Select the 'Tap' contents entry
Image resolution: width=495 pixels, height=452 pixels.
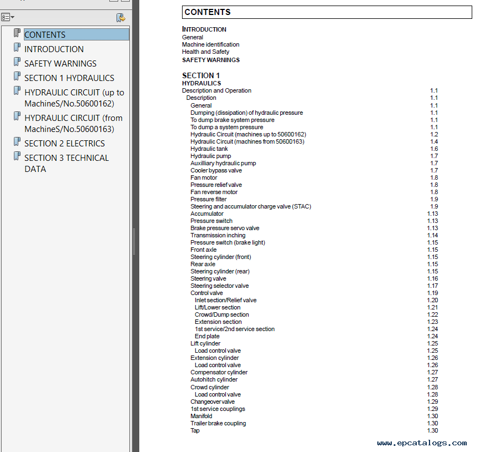pos(195,431)
